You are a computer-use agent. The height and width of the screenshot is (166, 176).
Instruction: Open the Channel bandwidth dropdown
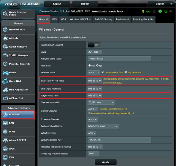[101, 102]
